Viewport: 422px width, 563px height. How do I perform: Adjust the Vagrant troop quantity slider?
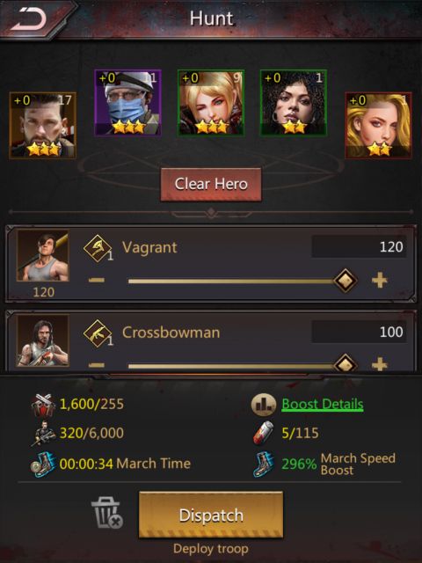[236, 281]
